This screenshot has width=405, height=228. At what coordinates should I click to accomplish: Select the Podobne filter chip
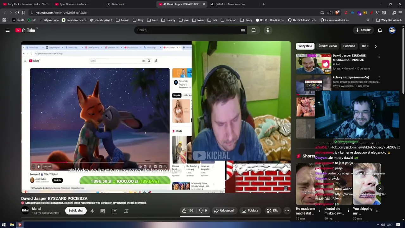[349, 46]
